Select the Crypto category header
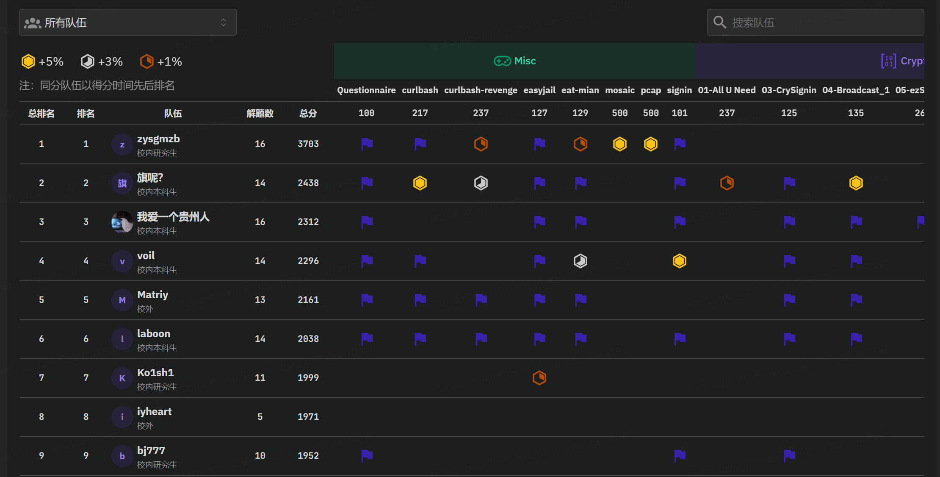This screenshot has height=477, width=940. pos(902,61)
